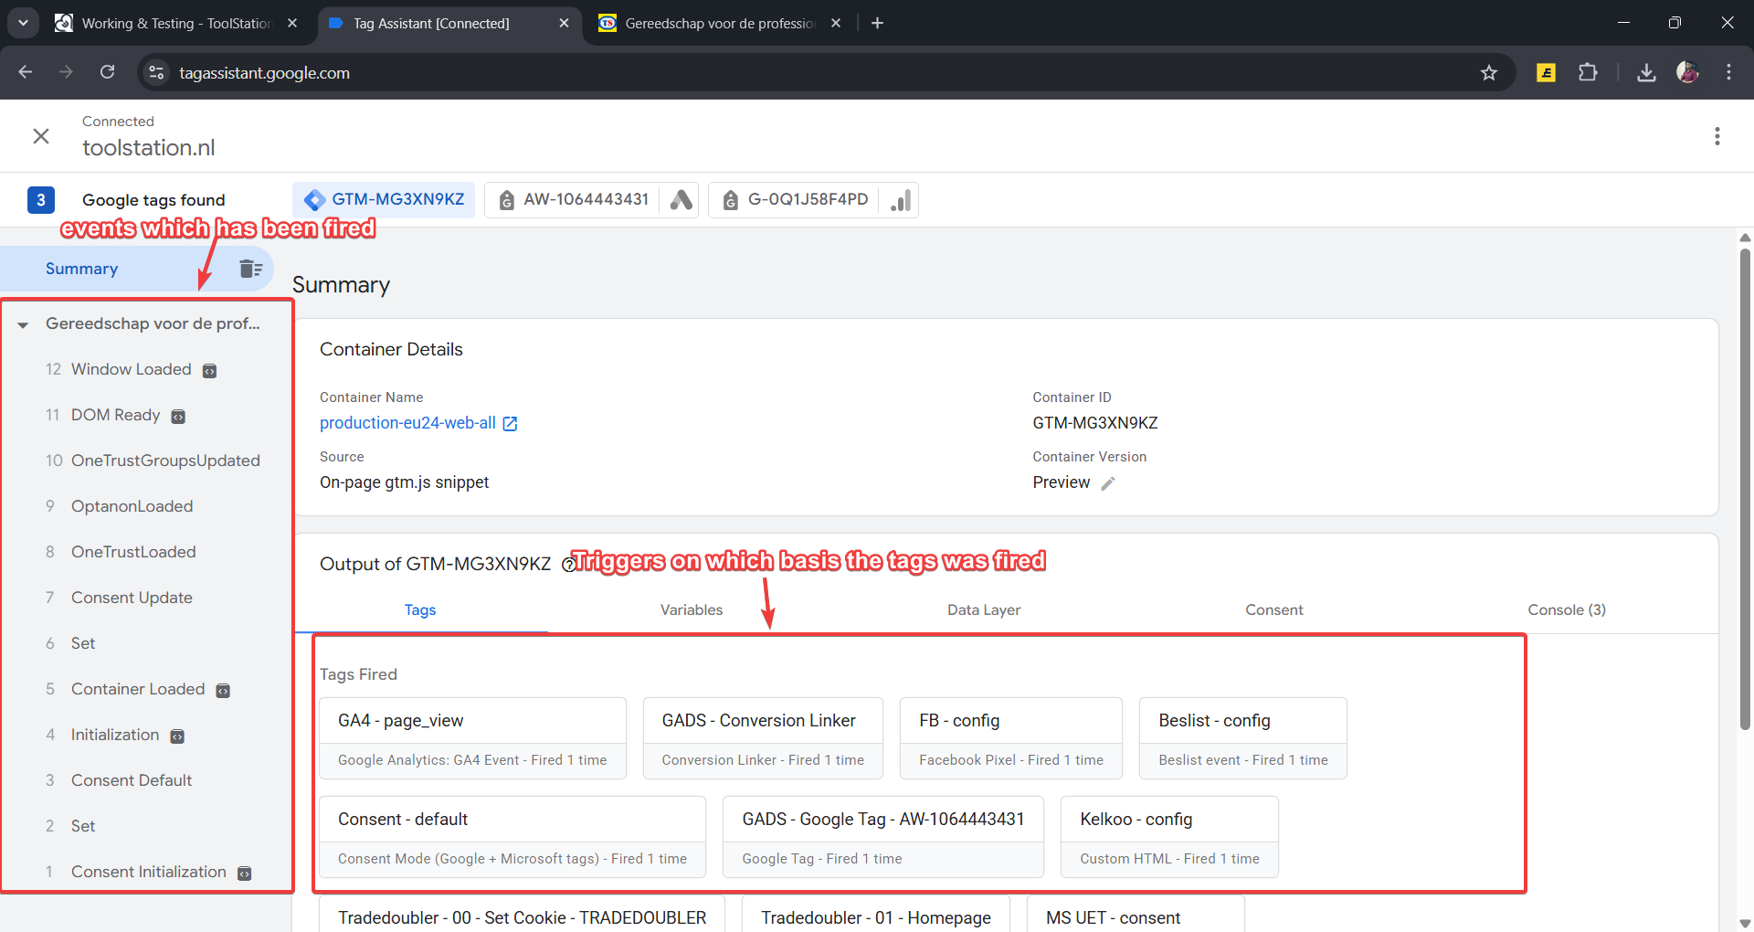Click the Google Ads logo icon for AW-1064443431
The image size is (1754, 932).
tap(681, 200)
